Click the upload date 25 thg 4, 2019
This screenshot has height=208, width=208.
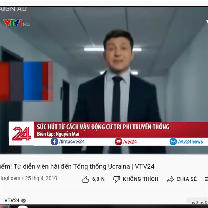(41, 178)
